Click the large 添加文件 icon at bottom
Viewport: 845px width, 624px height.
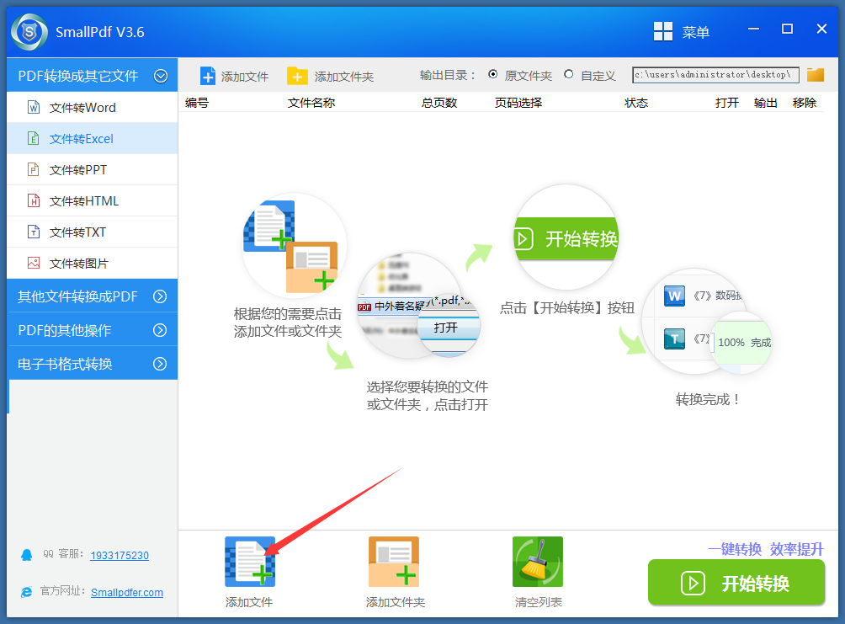(250, 562)
